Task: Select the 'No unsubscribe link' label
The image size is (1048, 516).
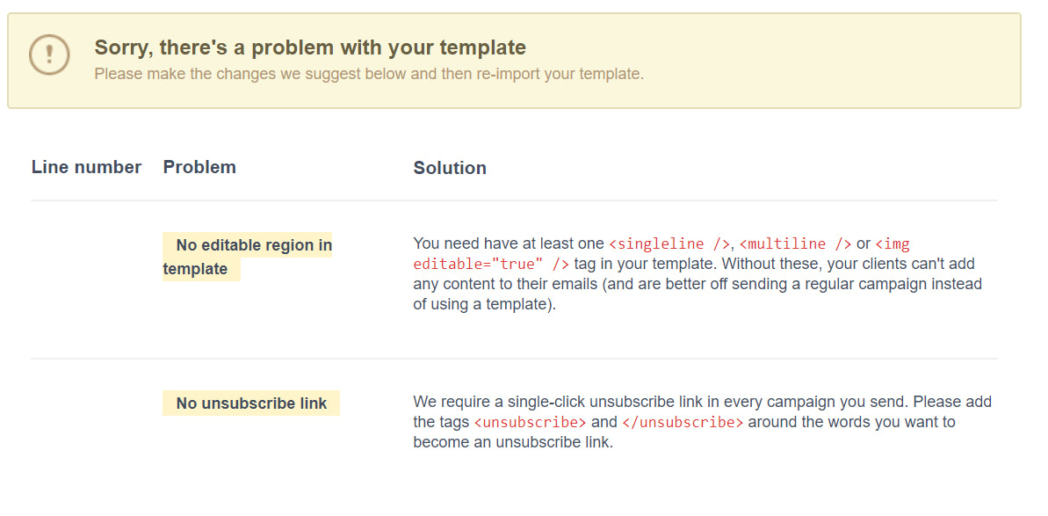Action: click(x=250, y=403)
